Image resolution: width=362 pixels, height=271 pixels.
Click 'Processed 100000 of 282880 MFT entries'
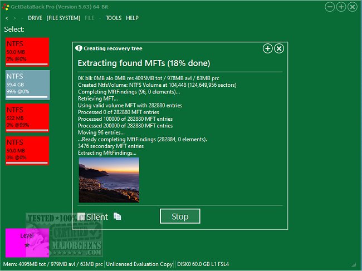click(125, 119)
